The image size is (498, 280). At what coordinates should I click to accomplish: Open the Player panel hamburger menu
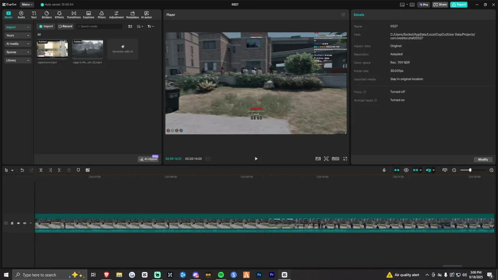(x=343, y=15)
